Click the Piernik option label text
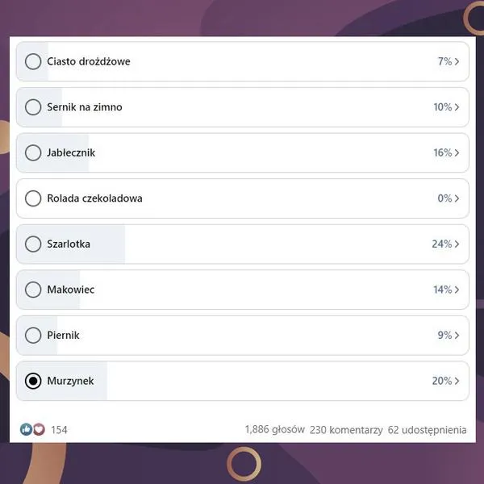 pos(64,335)
